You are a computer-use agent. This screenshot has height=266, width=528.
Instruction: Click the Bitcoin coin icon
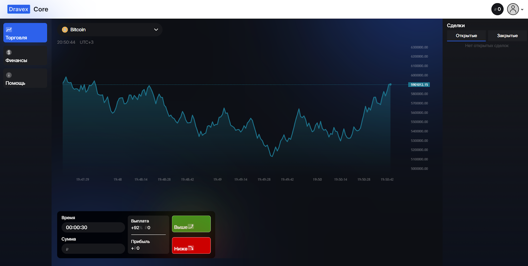65,30
